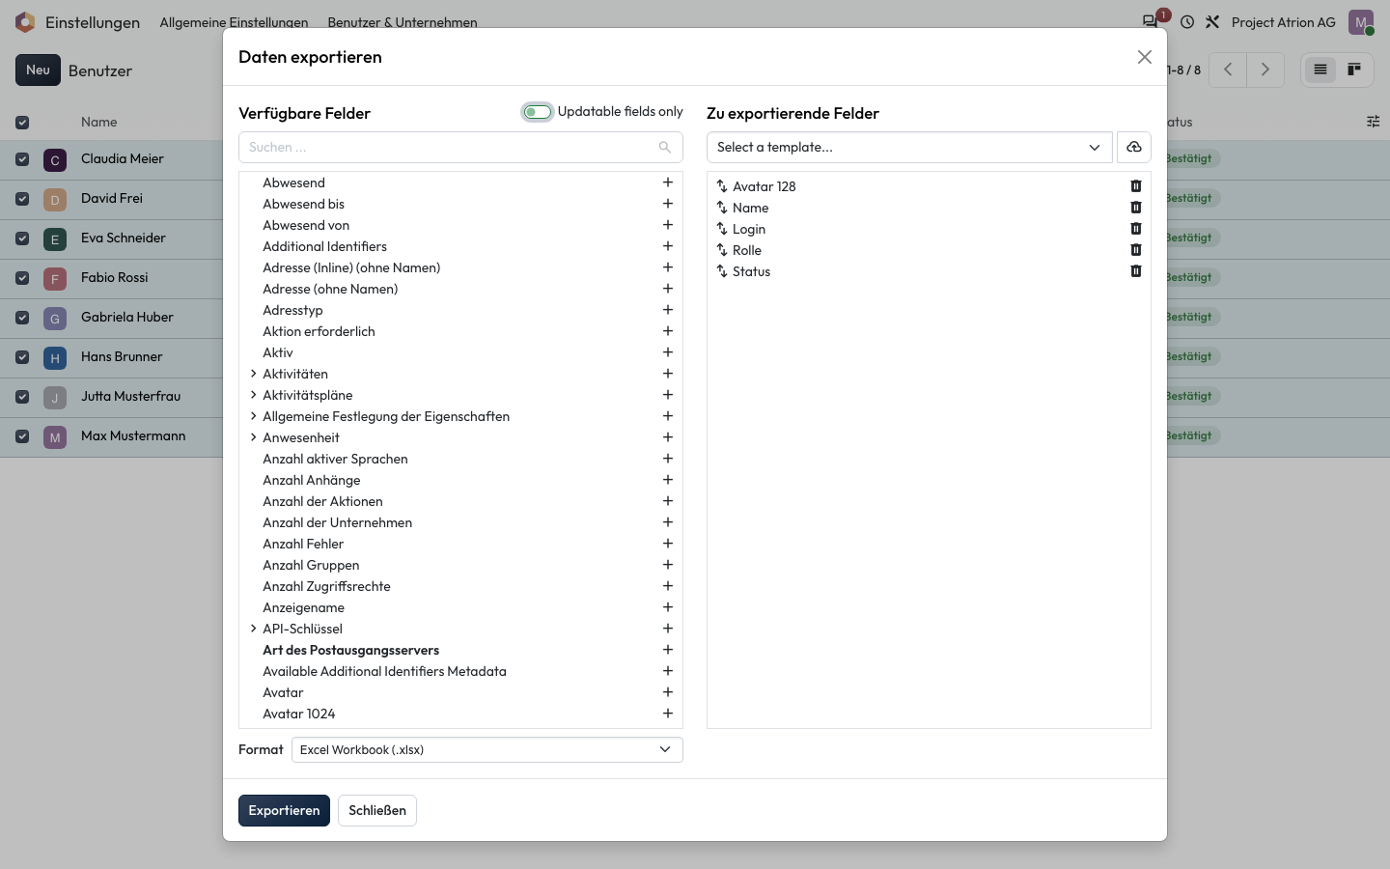Add the Avatar 1024 field
The width and height of the screenshot is (1390, 869).
pyautogui.click(x=667, y=714)
